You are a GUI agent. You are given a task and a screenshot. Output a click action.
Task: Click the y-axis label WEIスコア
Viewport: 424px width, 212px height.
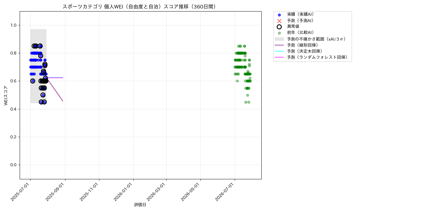tap(6, 95)
